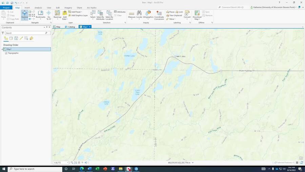Click the Attributes button in Selection
The height and width of the screenshot is (172, 305).
120,12
